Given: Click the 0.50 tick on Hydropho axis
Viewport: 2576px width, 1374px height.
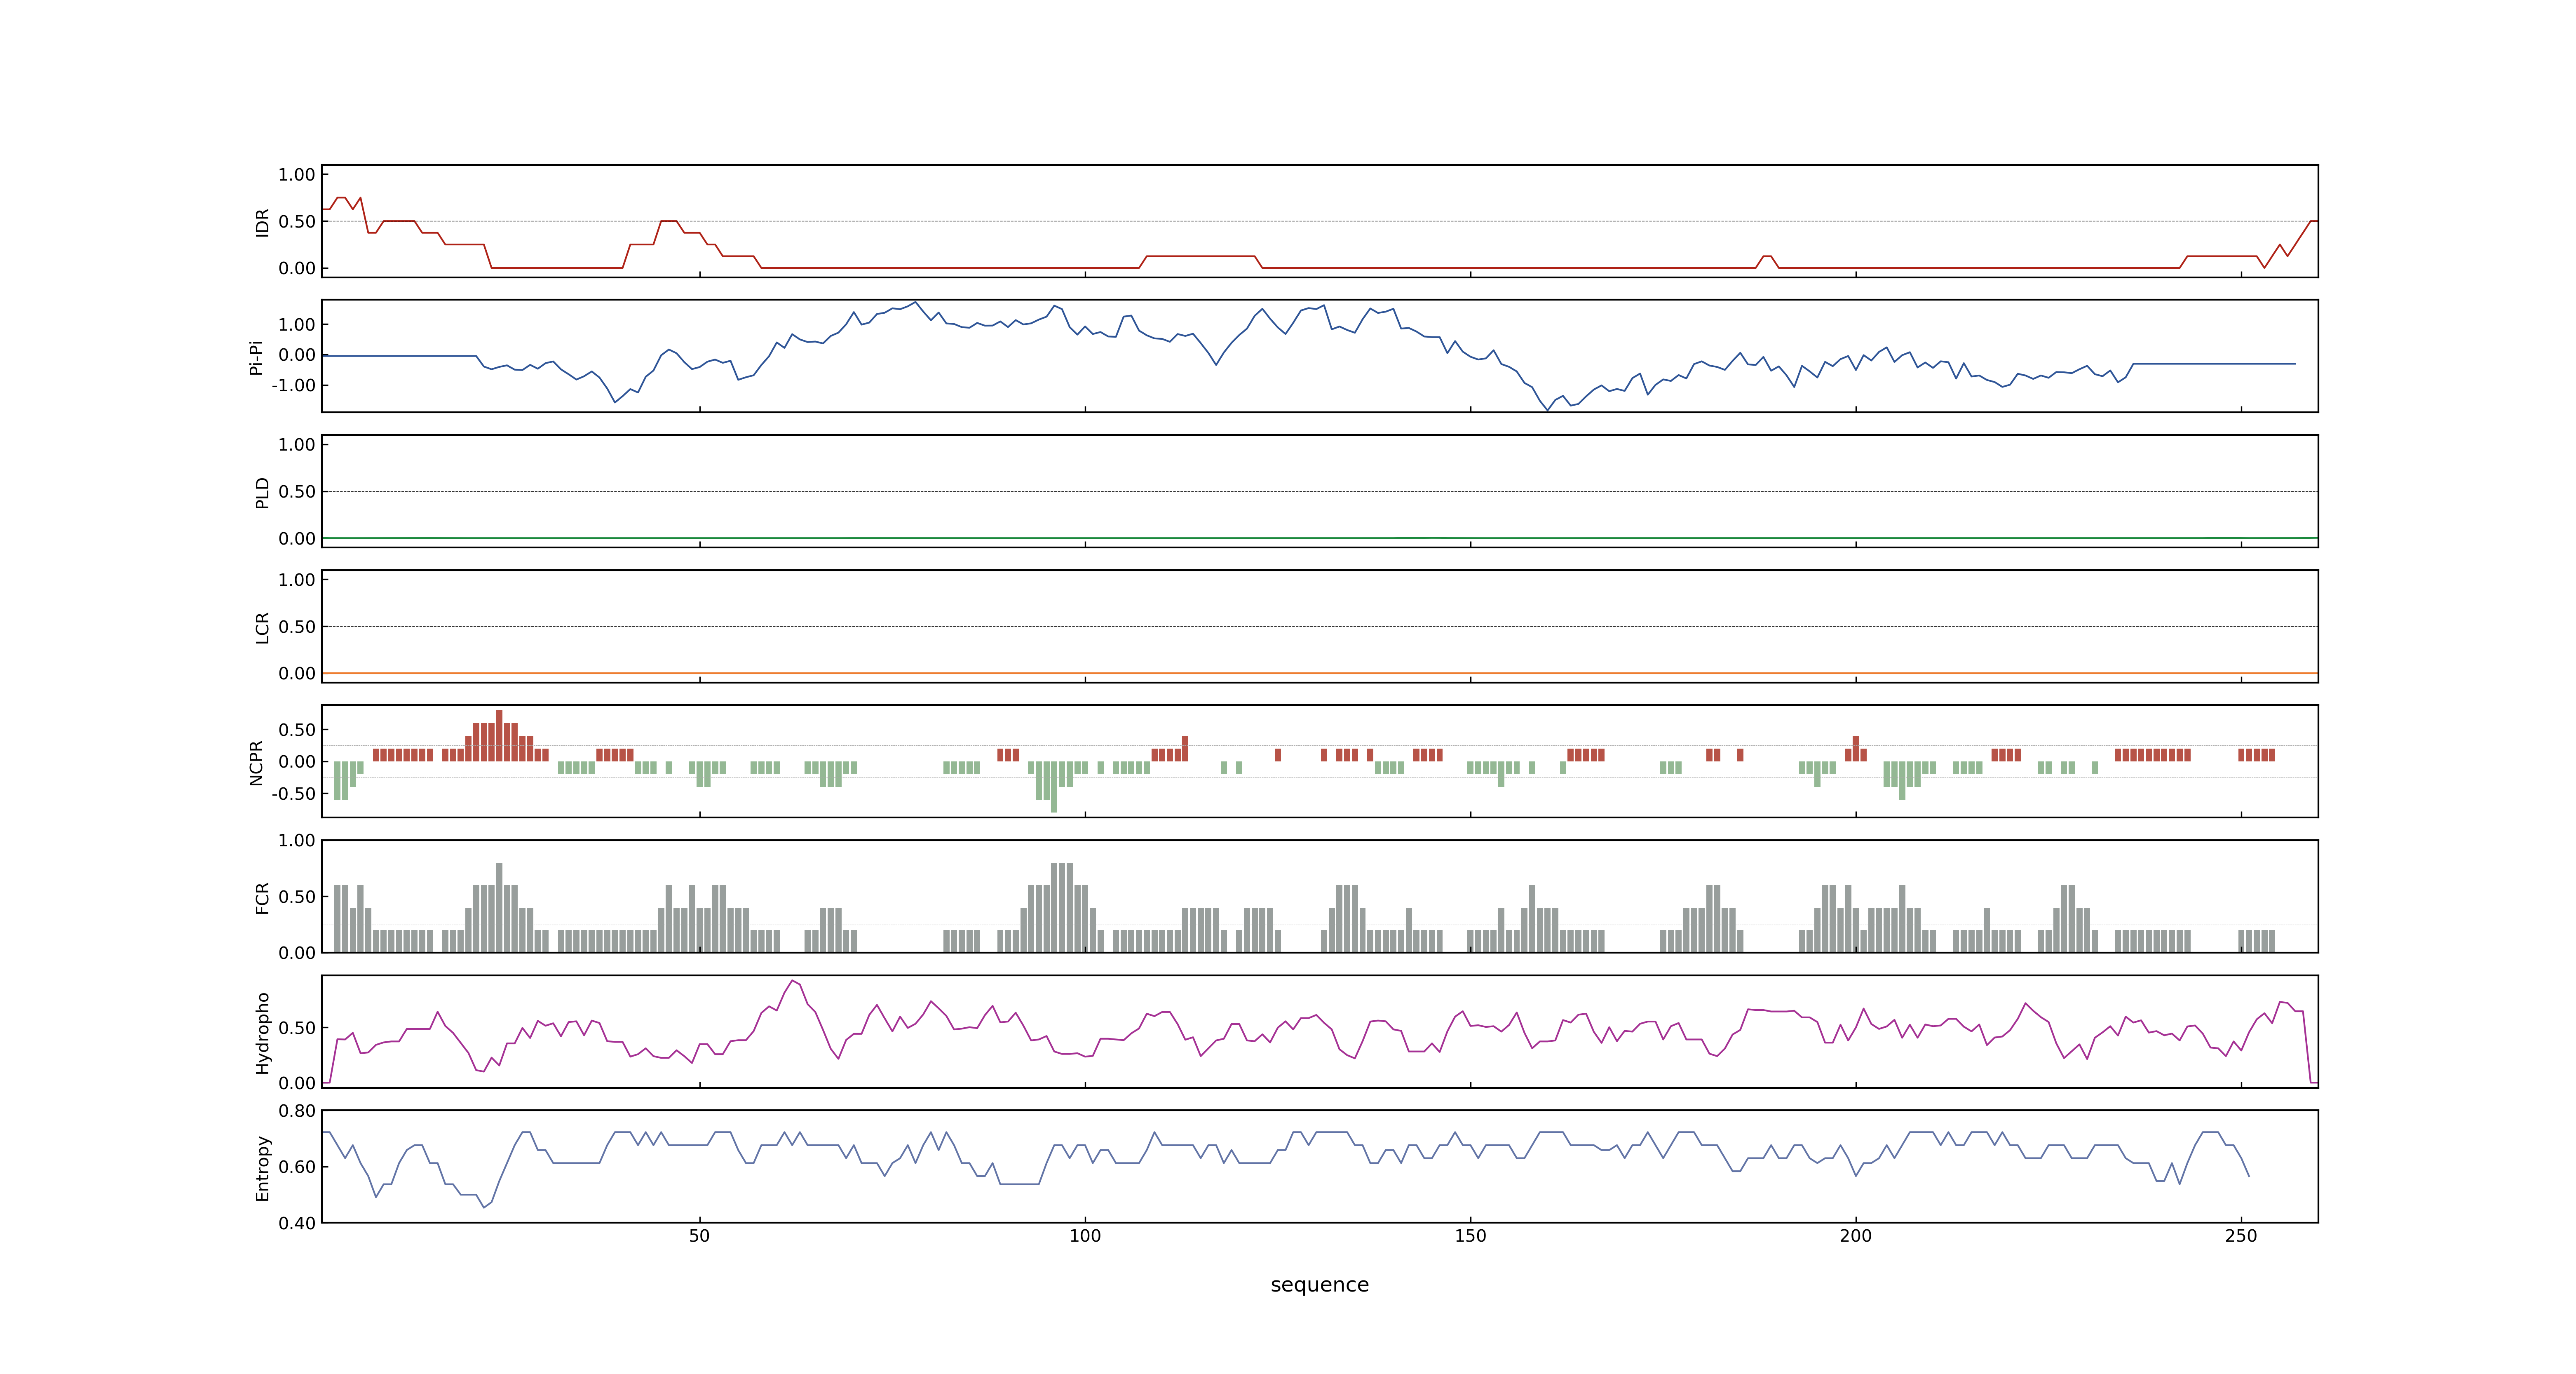Looking at the screenshot, I should click(297, 1028).
